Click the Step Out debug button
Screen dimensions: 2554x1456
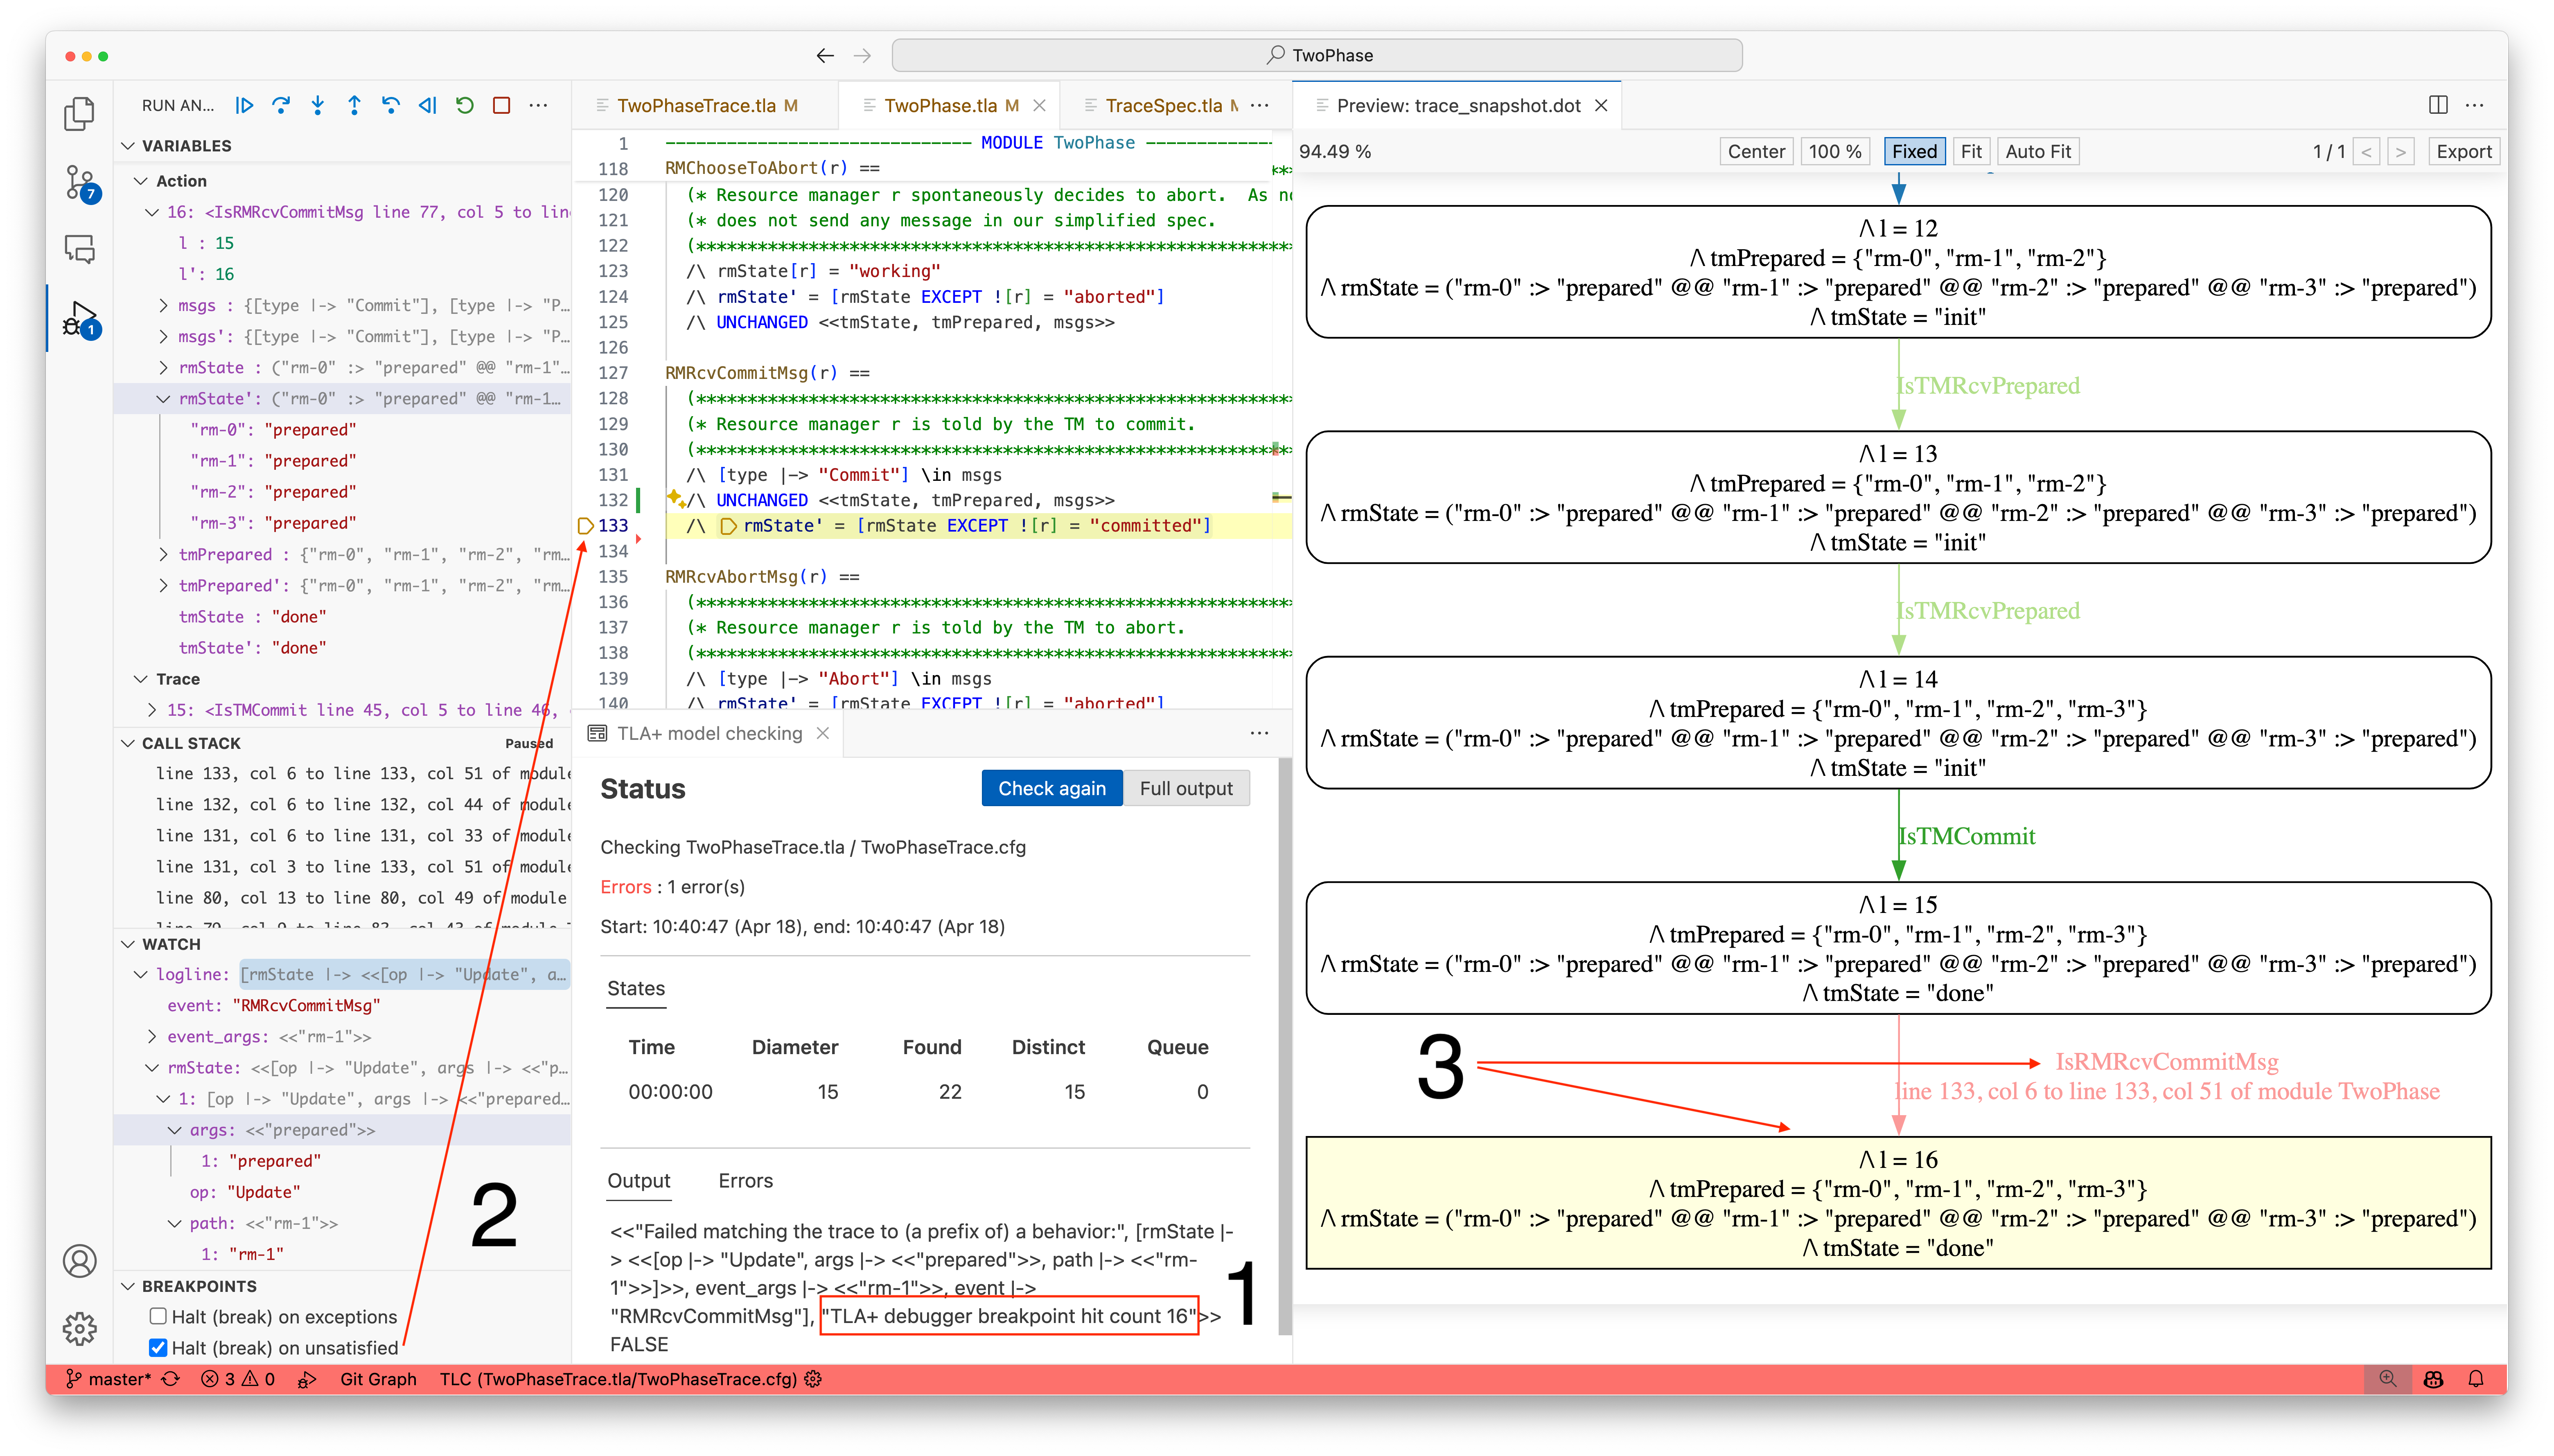pos(354,105)
